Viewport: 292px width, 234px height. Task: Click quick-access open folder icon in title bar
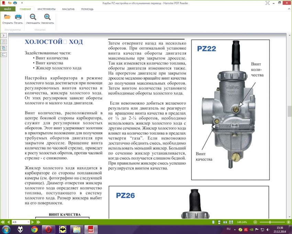point(10,3)
